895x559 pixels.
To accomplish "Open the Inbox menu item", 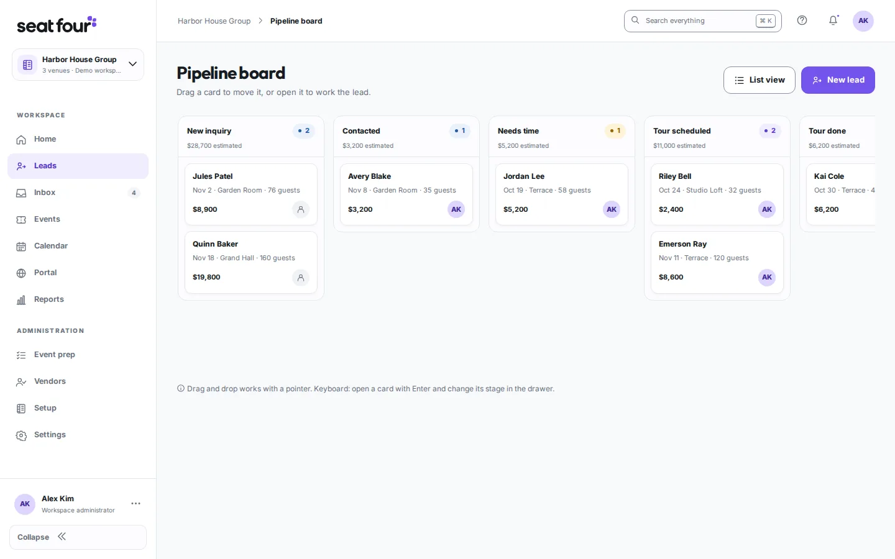I will [x=78, y=193].
